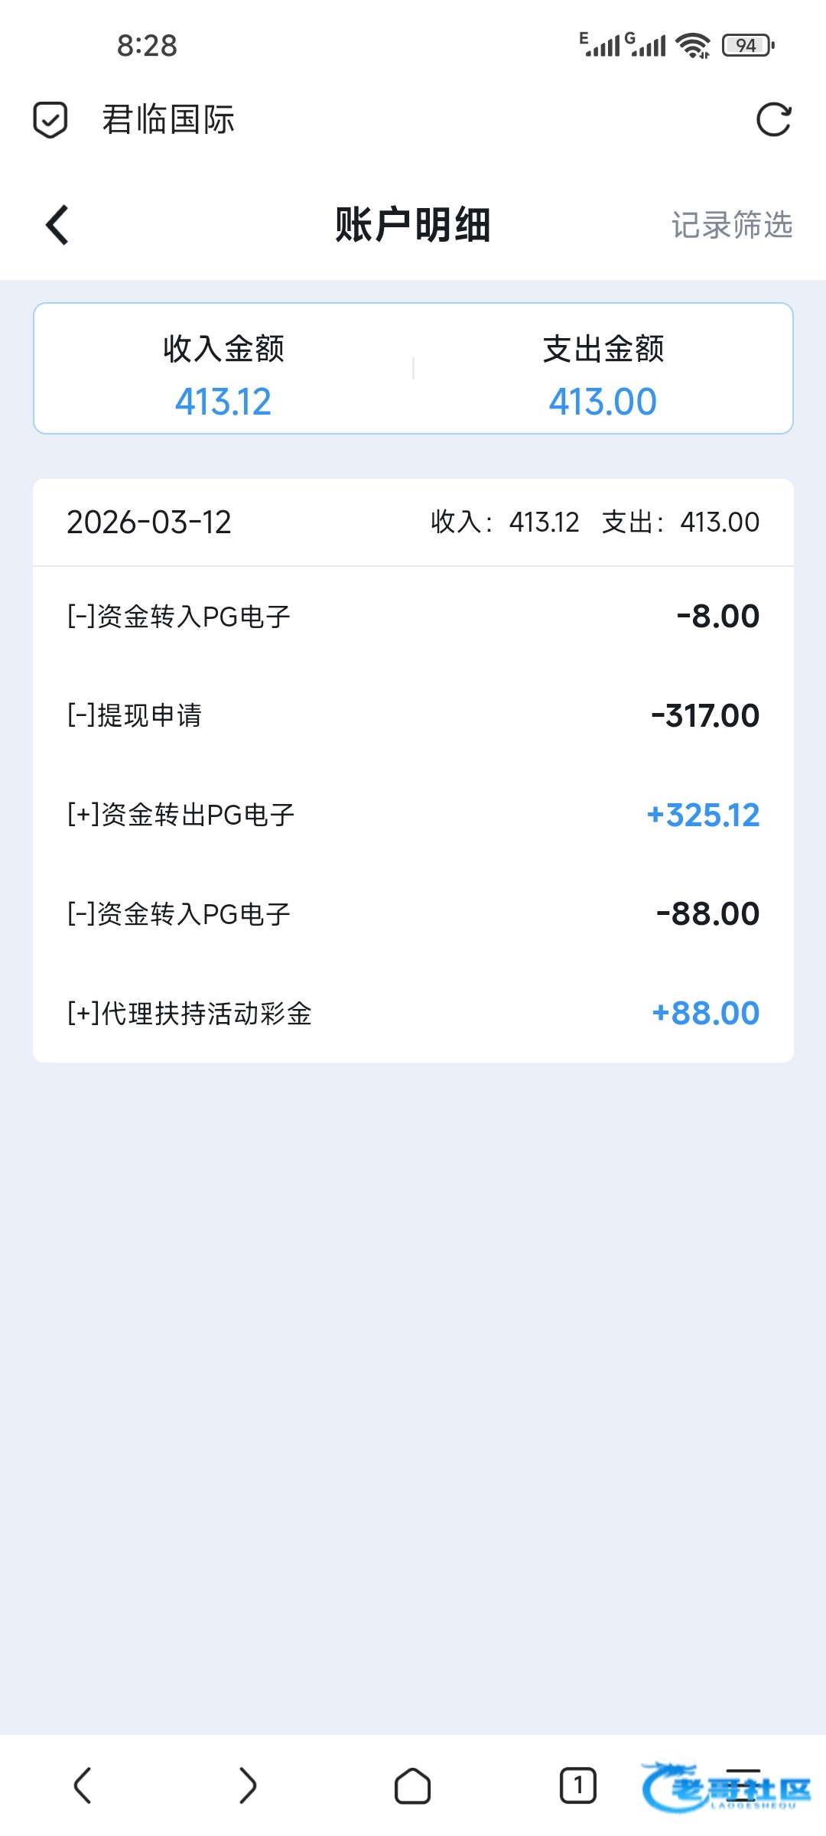Open the browser tabs switcher
This screenshot has height=1836, width=826.
[577, 1786]
